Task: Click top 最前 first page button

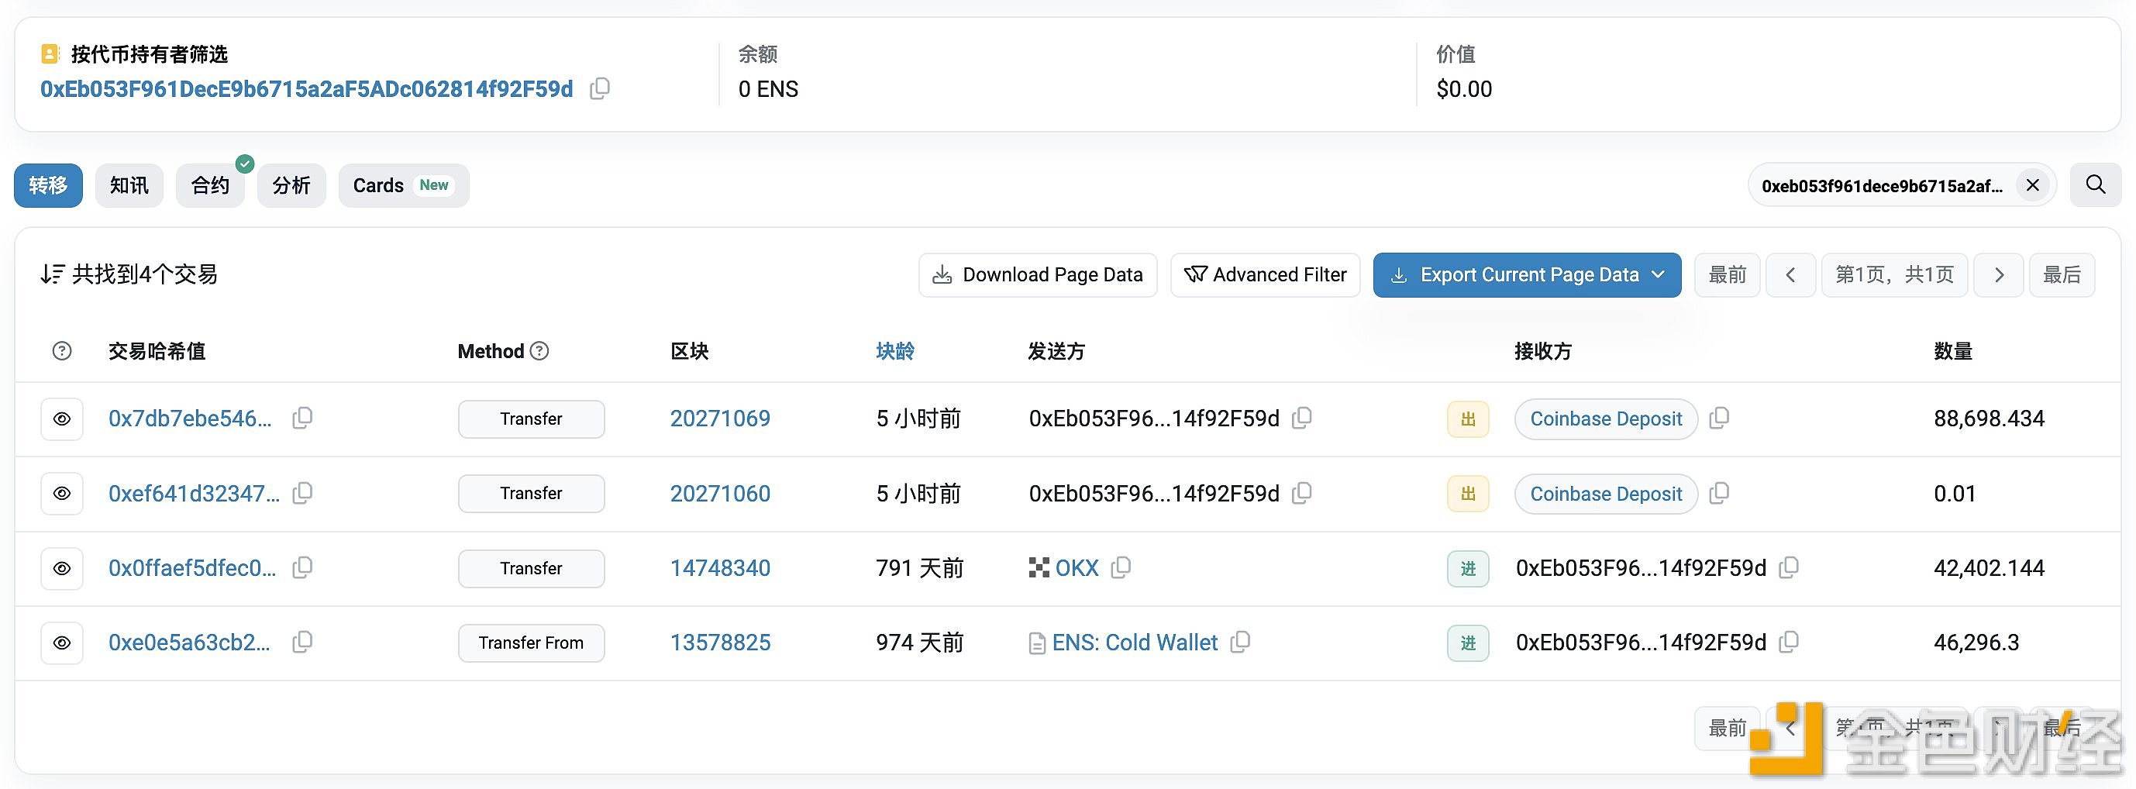Action: (1728, 274)
